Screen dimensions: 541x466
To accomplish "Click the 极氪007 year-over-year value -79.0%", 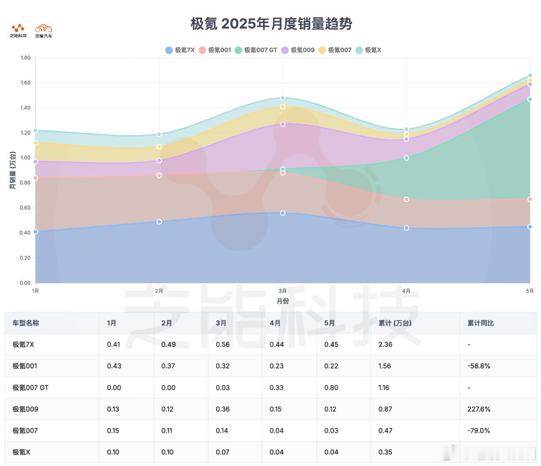I will [x=479, y=430].
